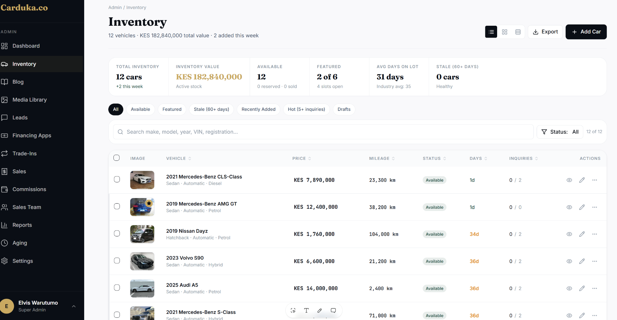Open the Status: All filter dropdown

[x=560, y=132]
